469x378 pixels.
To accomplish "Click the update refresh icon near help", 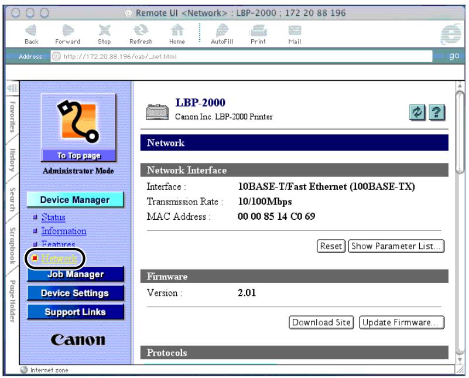I will 417,113.
